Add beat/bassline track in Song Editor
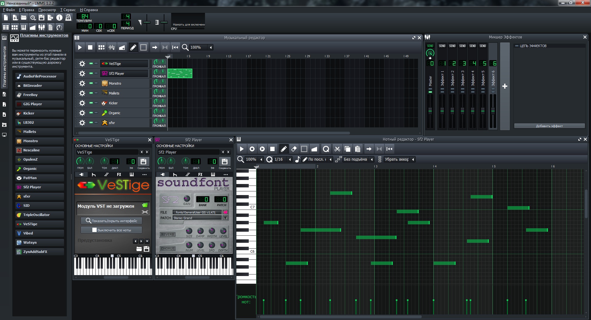Image resolution: width=591 pixels, height=320 pixels. [101, 47]
